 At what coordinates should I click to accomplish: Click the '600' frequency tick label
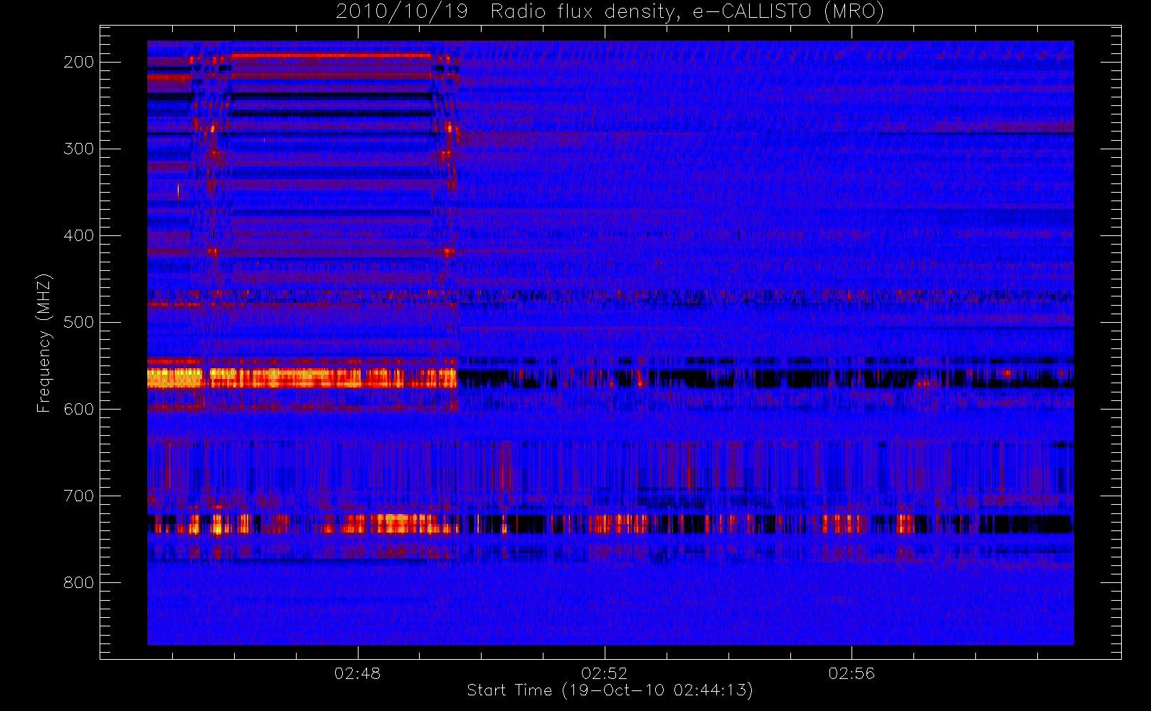pyautogui.click(x=79, y=409)
